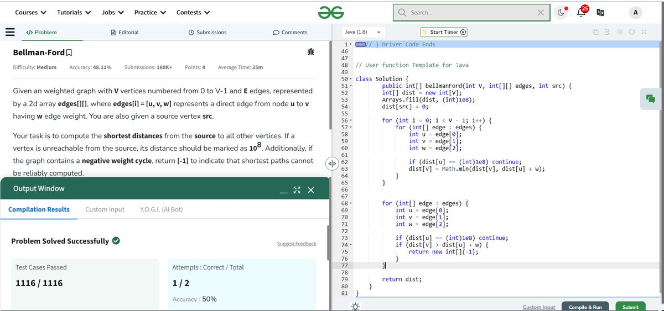Click the Start Timer play icon
664x311 pixels.
click(463, 32)
